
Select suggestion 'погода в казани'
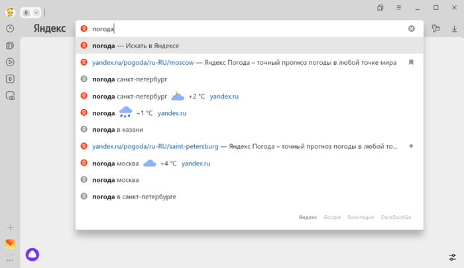click(117, 130)
